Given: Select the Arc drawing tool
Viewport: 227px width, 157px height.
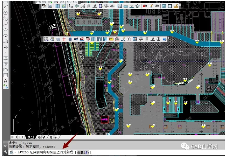Looking at the screenshot, I should click(6, 7).
